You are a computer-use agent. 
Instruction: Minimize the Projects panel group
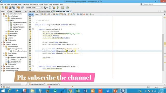pyautogui.click(x=26, y=11)
